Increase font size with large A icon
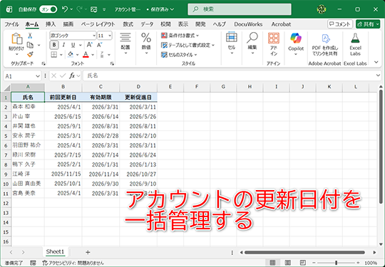 [x=89, y=45]
